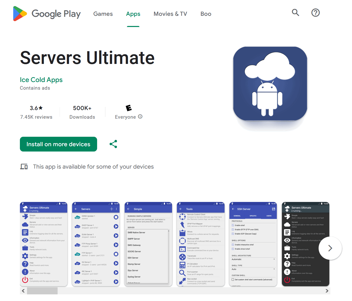Click the Servers Ultimate title
Viewport: 352px width, 301px height.
pyautogui.click(x=87, y=58)
